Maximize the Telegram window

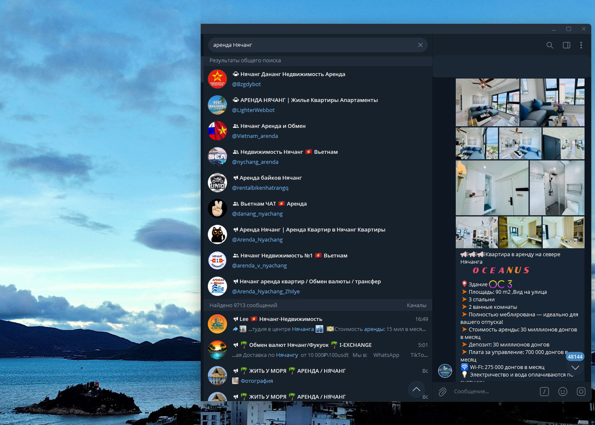(x=569, y=29)
